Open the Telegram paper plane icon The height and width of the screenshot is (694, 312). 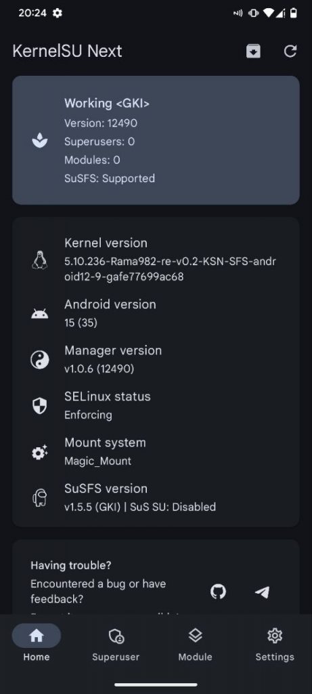pos(262,592)
